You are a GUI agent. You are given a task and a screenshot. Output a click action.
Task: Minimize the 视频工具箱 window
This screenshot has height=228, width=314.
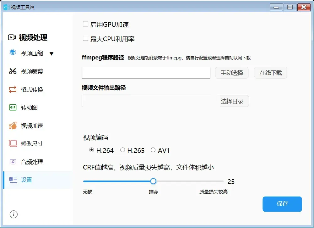276,7
